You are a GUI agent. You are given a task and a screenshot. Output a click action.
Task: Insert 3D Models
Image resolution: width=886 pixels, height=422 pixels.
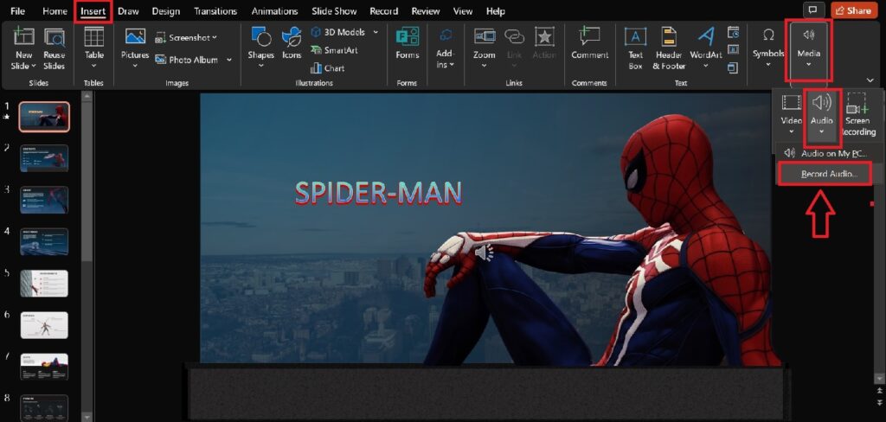point(338,32)
